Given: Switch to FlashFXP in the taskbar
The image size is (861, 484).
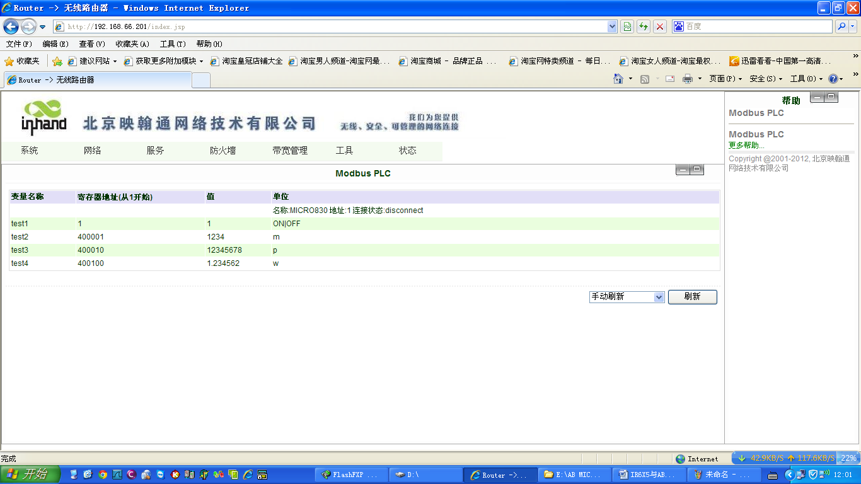Looking at the screenshot, I should coord(350,475).
